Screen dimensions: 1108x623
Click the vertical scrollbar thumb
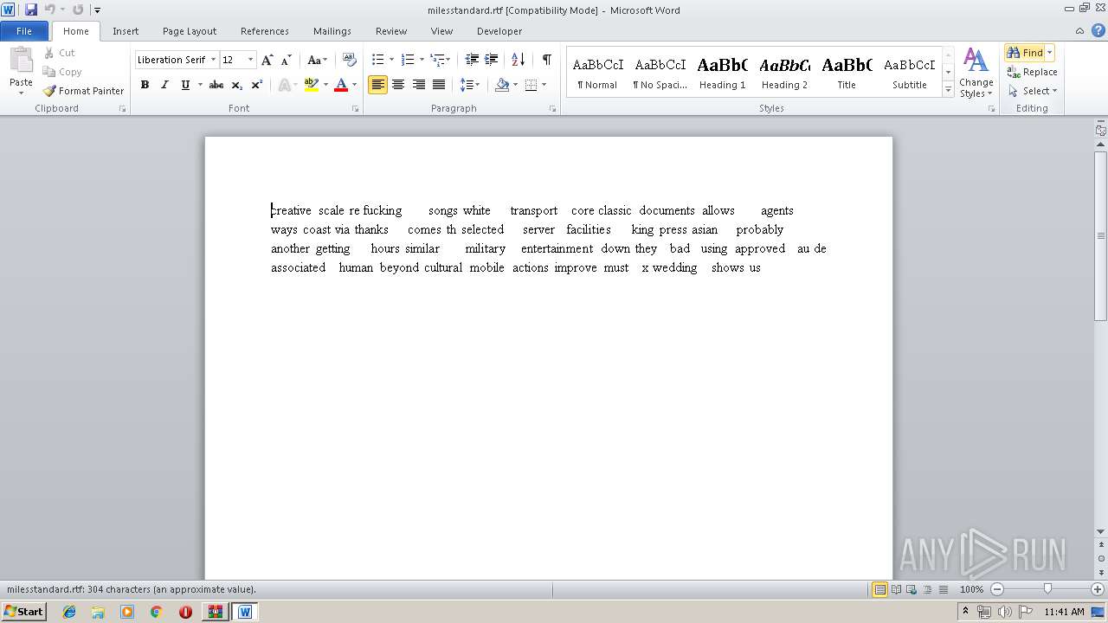tap(1100, 235)
